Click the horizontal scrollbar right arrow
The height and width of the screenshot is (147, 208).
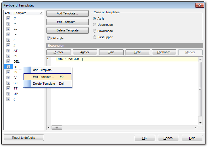tap(196, 128)
